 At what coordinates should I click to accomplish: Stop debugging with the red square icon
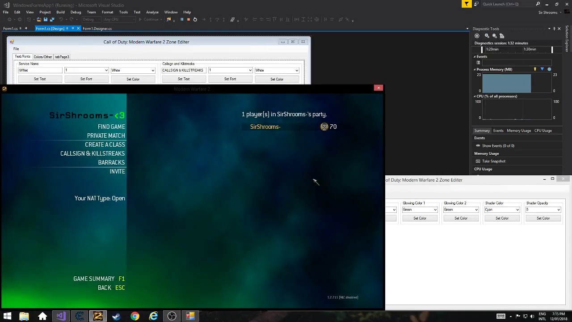(x=188, y=19)
